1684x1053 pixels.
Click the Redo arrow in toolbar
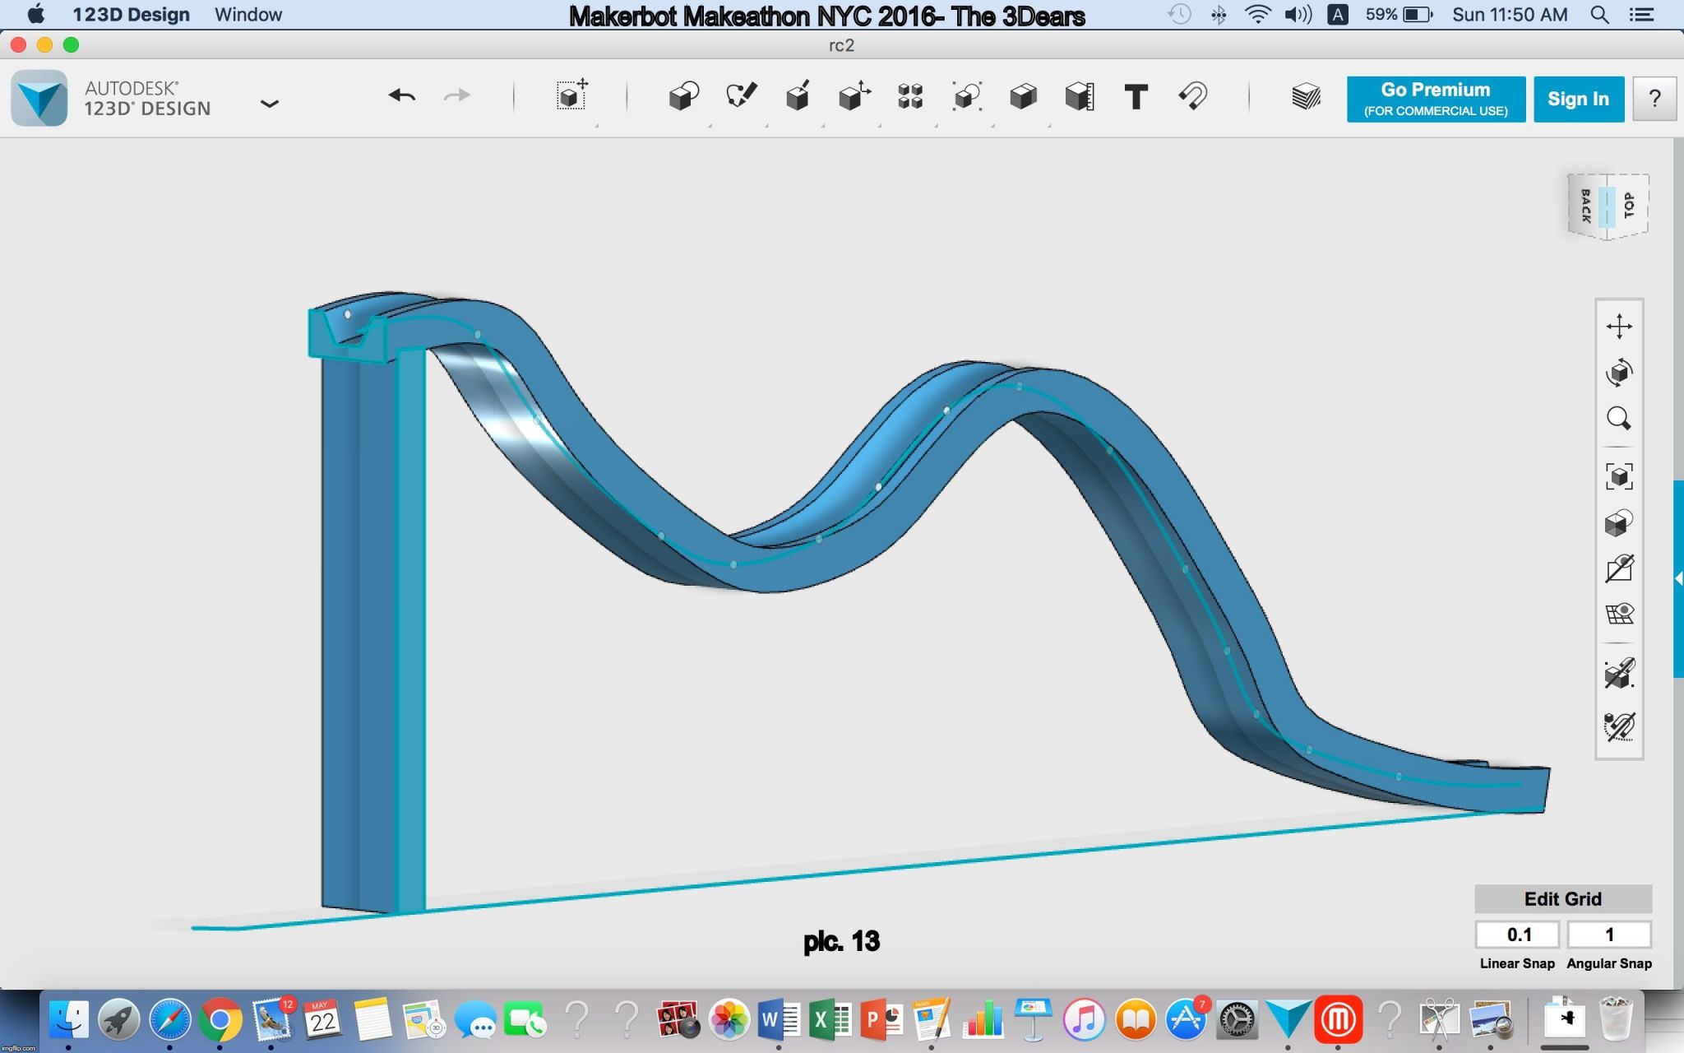(457, 96)
